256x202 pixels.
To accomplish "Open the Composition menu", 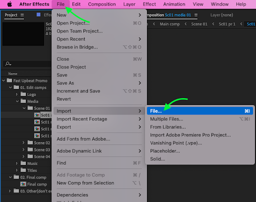I will point(102,4).
